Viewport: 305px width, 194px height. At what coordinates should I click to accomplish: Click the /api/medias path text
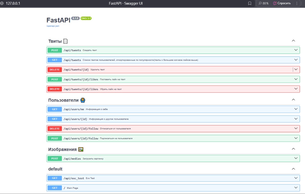[x=72, y=159]
